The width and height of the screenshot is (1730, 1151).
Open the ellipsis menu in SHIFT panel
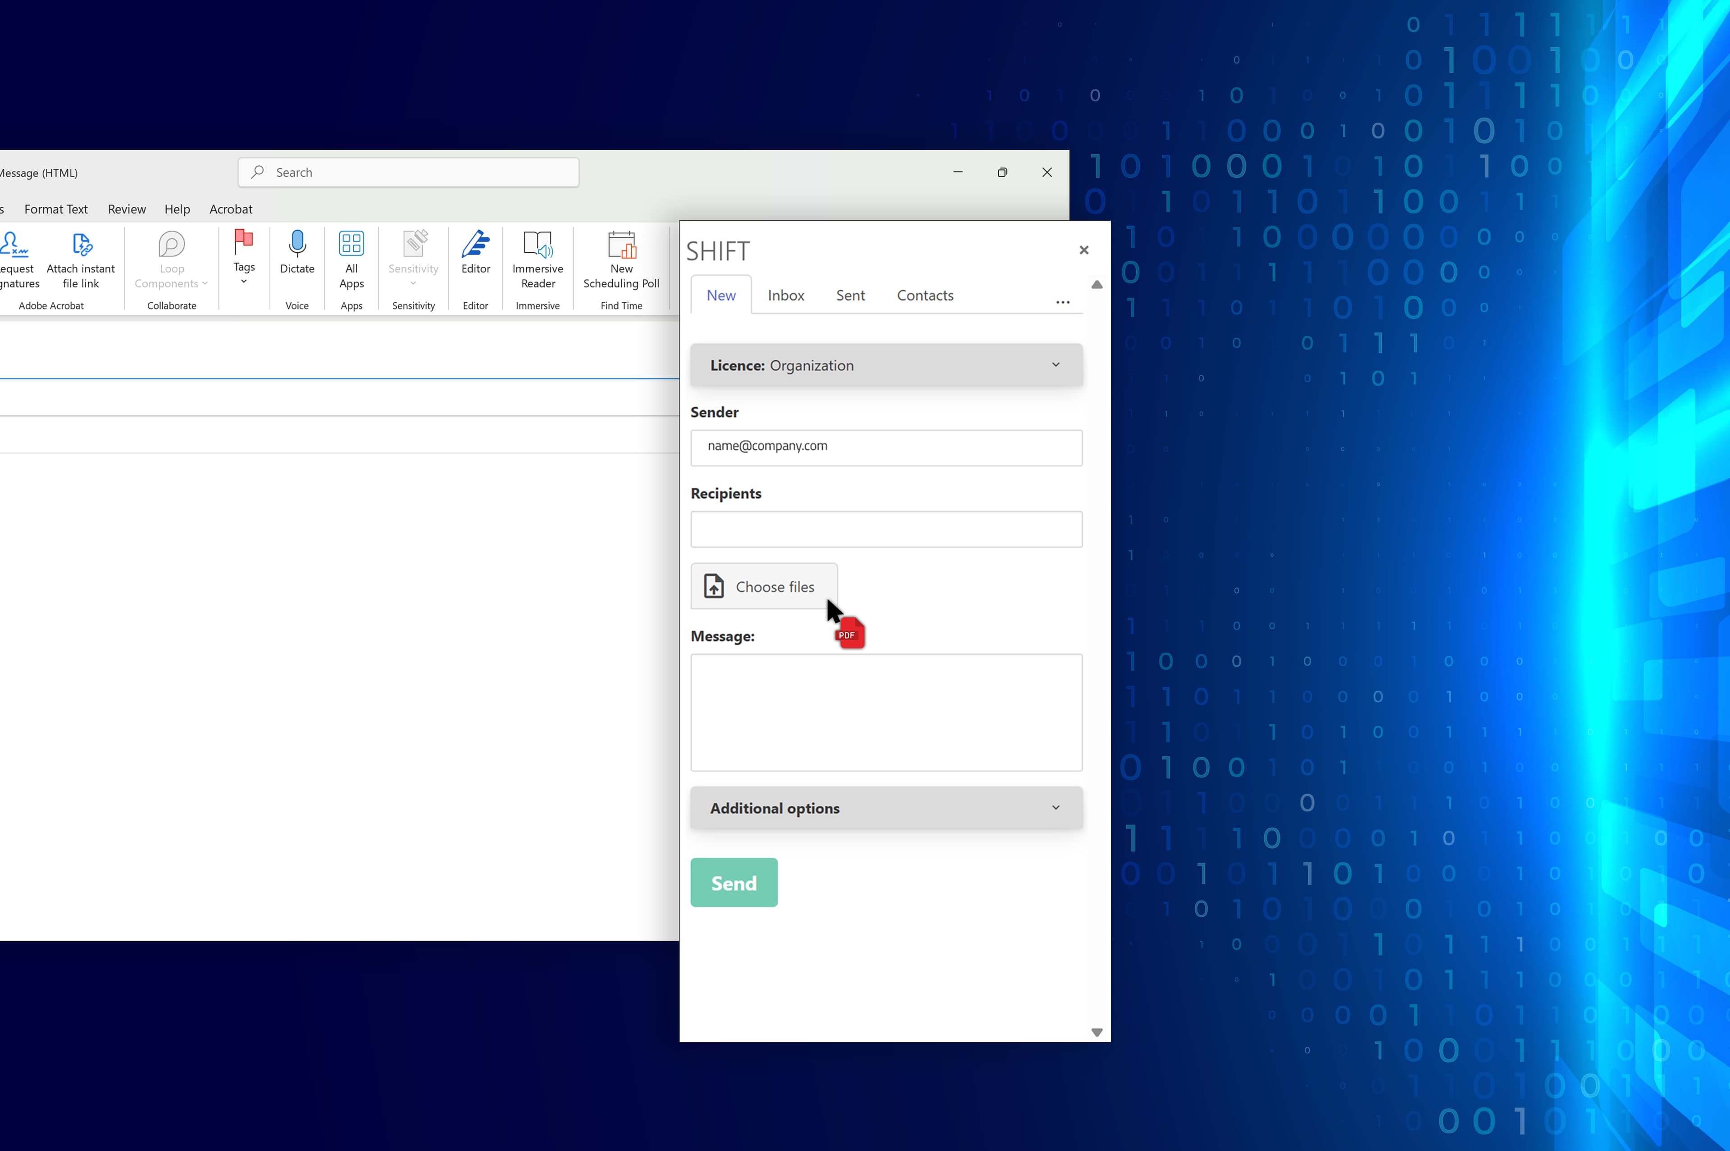1063,302
